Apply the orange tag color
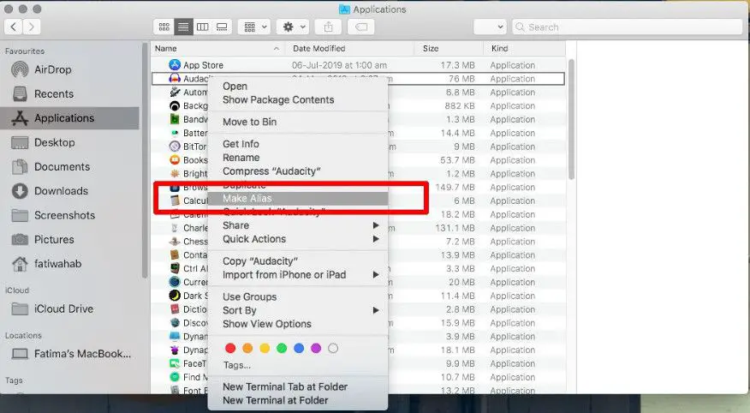The width and height of the screenshot is (750, 413). (x=247, y=349)
